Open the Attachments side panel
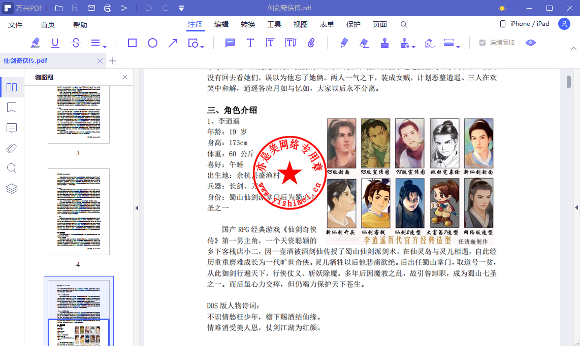 12,148
